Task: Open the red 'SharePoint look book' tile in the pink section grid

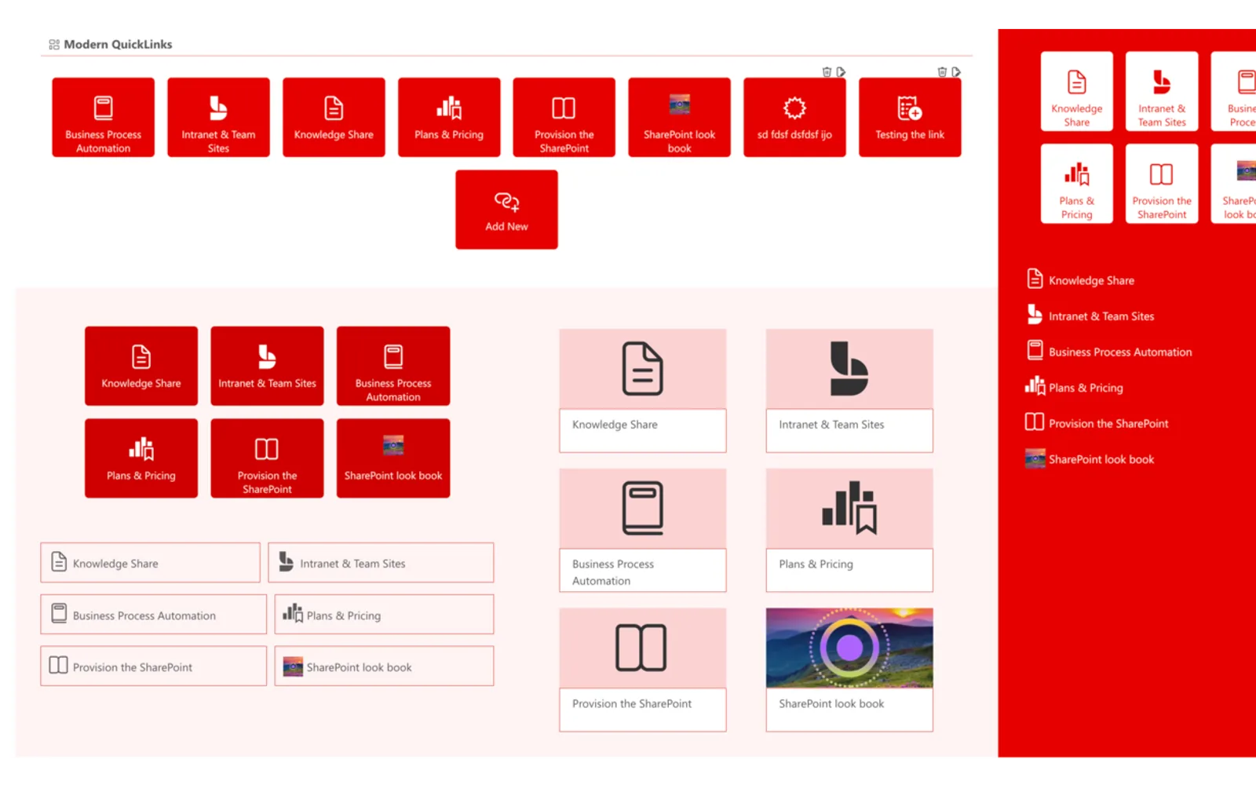Action: (x=393, y=458)
